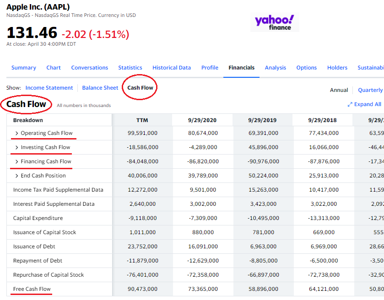Switch to the Chart tab

point(54,68)
